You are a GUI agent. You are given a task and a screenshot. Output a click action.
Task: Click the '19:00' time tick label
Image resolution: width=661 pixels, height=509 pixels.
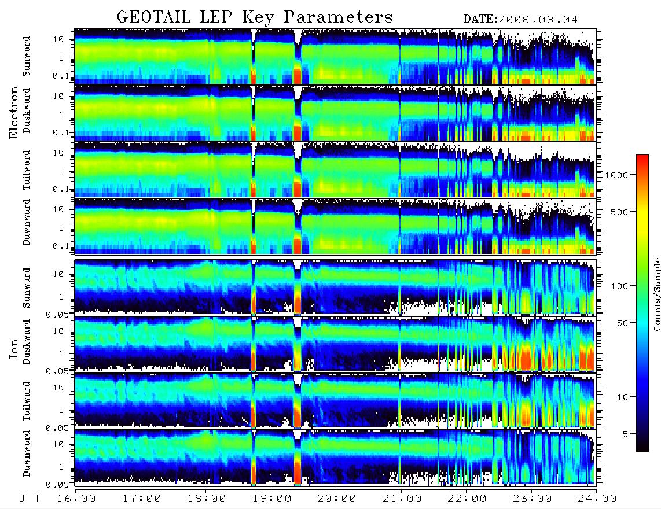click(x=272, y=499)
